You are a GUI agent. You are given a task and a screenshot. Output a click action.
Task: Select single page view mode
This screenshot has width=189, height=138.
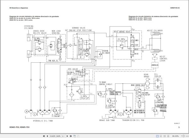click(157, 136)
